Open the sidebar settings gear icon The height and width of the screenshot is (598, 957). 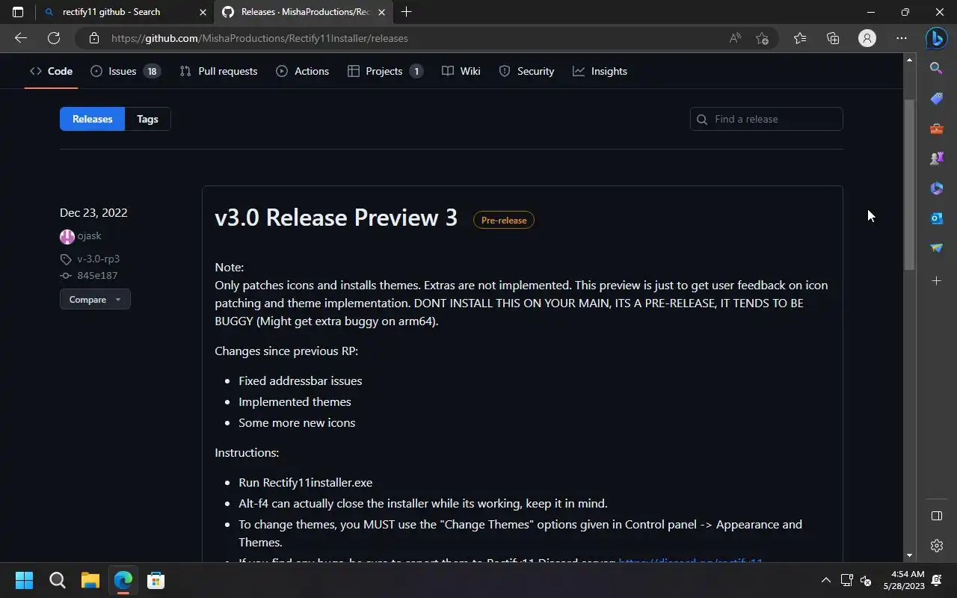[936, 546]
